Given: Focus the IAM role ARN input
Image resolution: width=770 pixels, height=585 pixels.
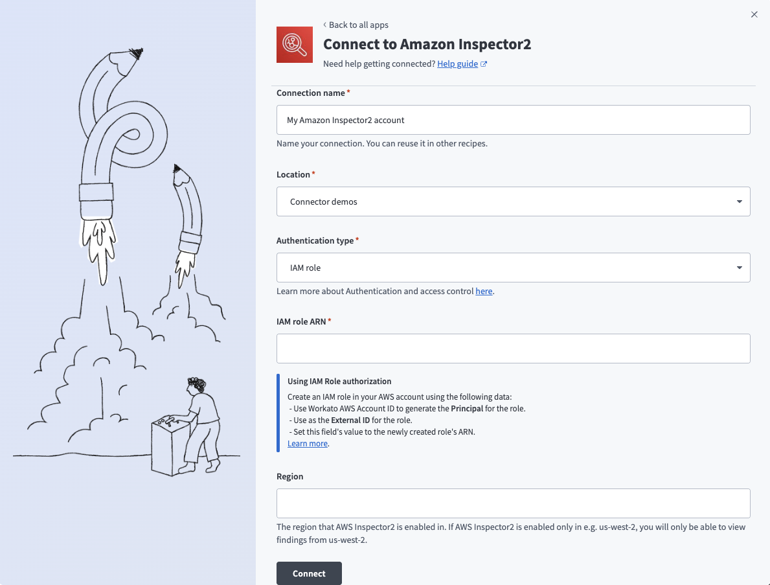Looking at the screenshot, I should click(x=513, y=349).
